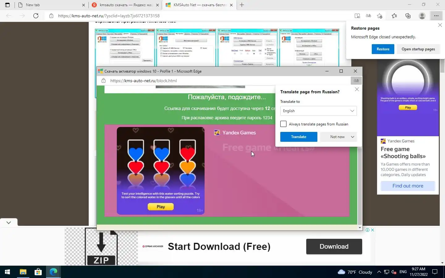
Task: Open the profile avatar icon
Action: tap(422, 16)
